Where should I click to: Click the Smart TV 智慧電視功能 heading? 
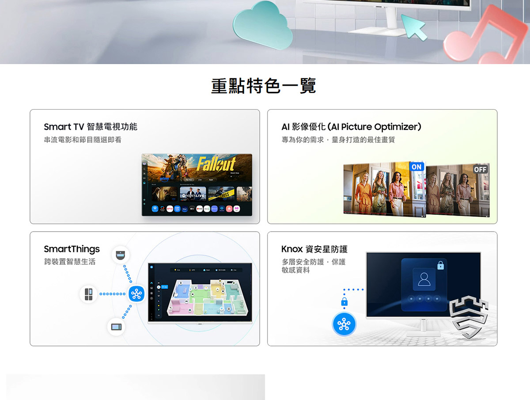click(x=91, y=127)
